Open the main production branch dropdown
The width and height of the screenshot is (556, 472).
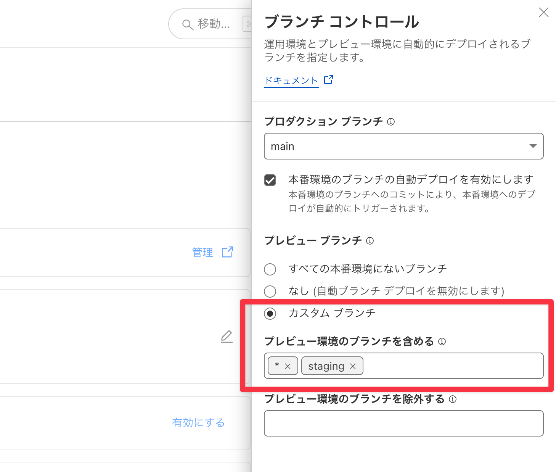pyautogui.click(x=403, y=146)
